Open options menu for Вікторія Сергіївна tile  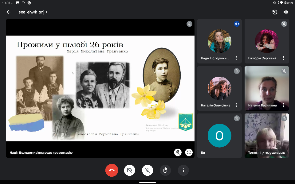coord(283,58)
